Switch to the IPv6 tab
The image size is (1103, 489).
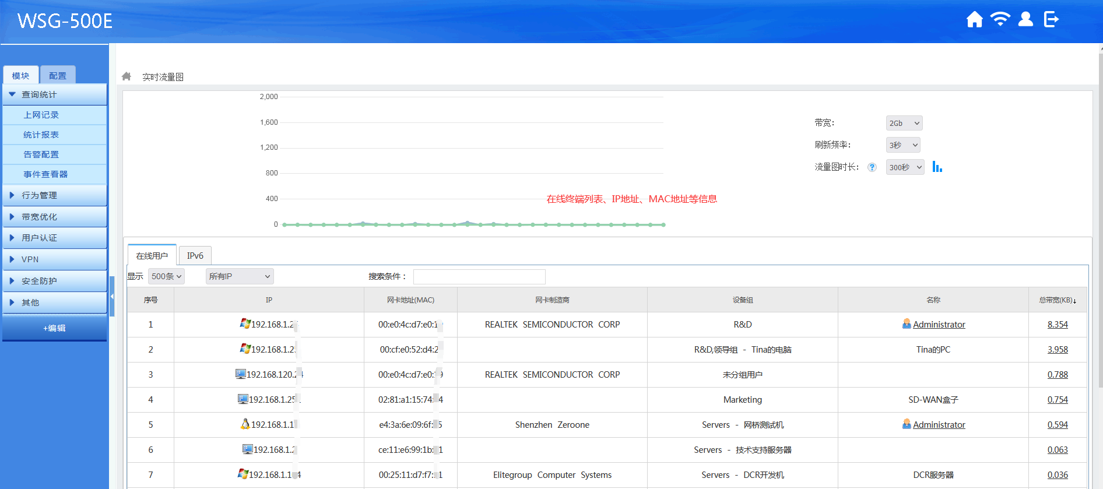195,256
